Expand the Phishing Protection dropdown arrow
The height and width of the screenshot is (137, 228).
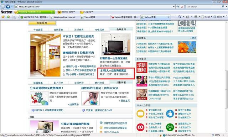[x=53, y=12]
